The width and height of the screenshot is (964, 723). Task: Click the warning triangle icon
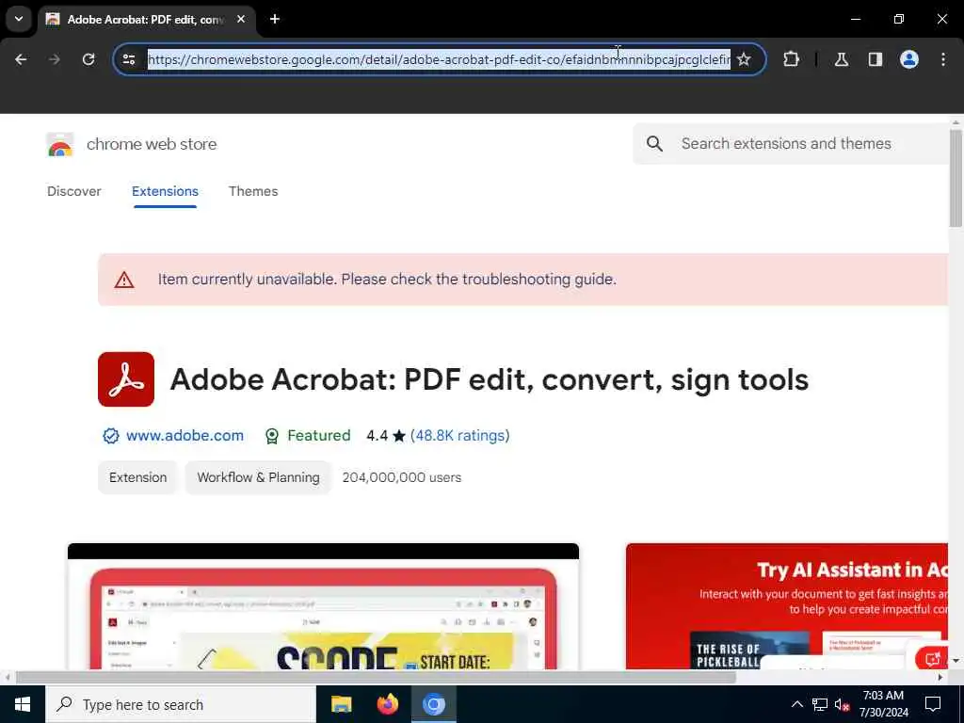click(x=124, y=280)
